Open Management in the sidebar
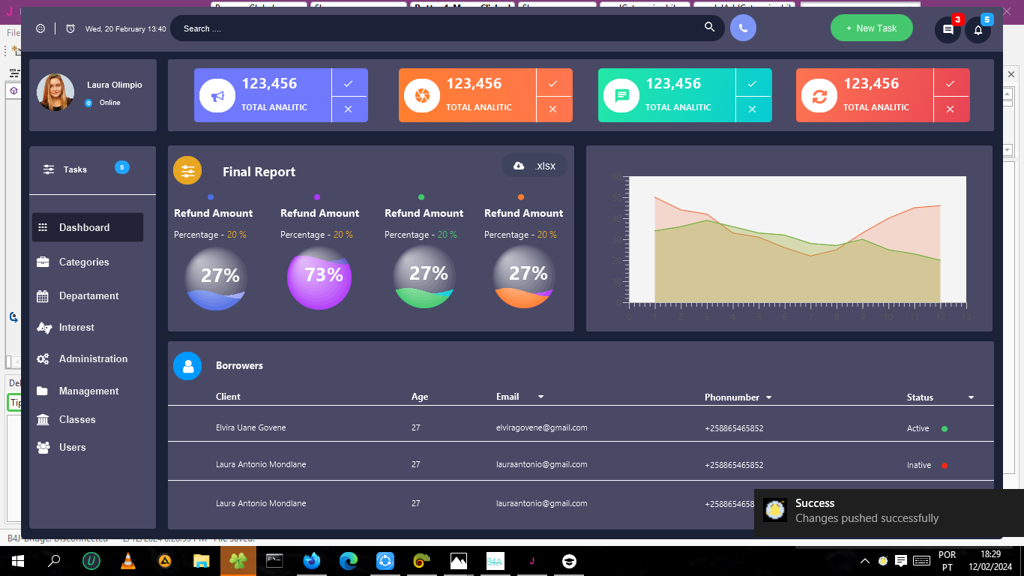 pos(88,391)
